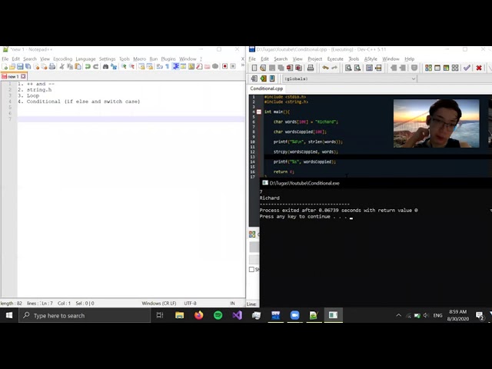
Task: Open Firefox from Windows taskbar
Action: coord(198,315)
